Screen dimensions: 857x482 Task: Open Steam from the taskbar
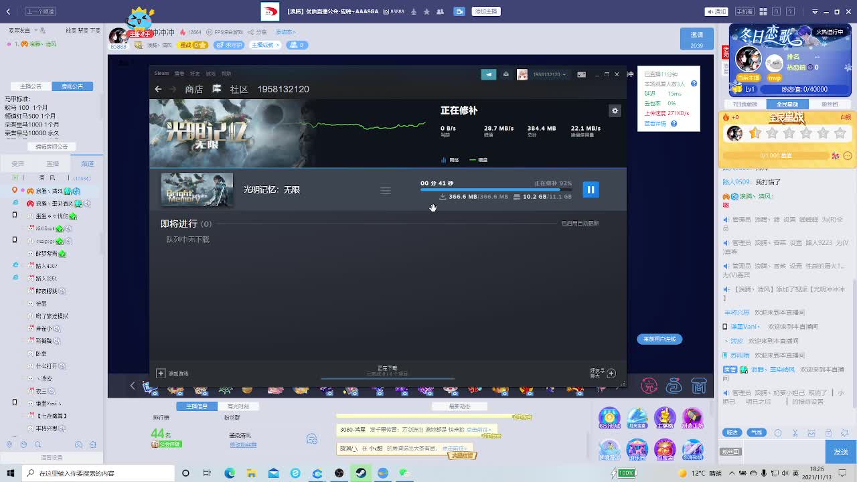[361, 473]
